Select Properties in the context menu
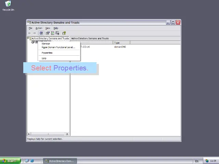Viewport: 219px width, 164px height. 59,53
